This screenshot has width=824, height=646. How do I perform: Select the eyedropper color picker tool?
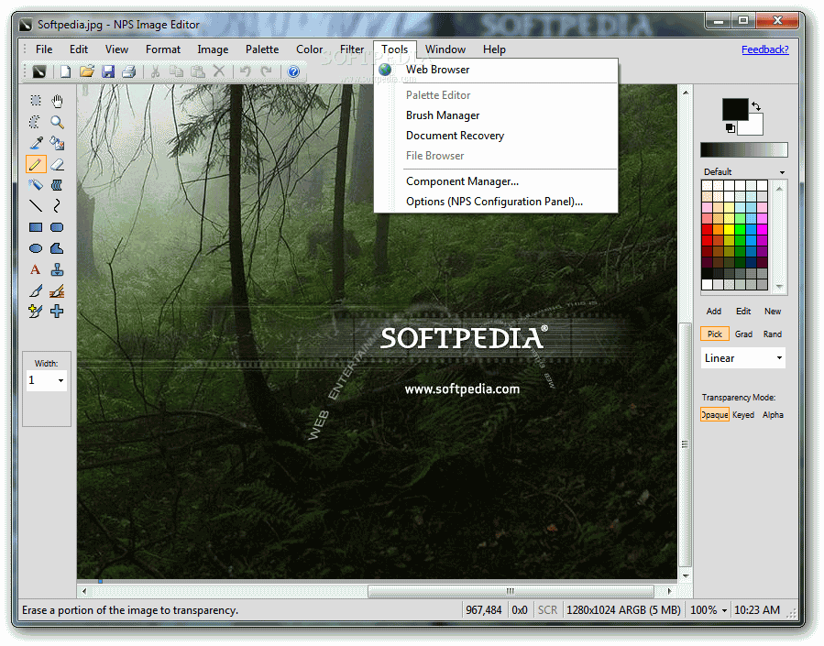(x=36, y=143)
